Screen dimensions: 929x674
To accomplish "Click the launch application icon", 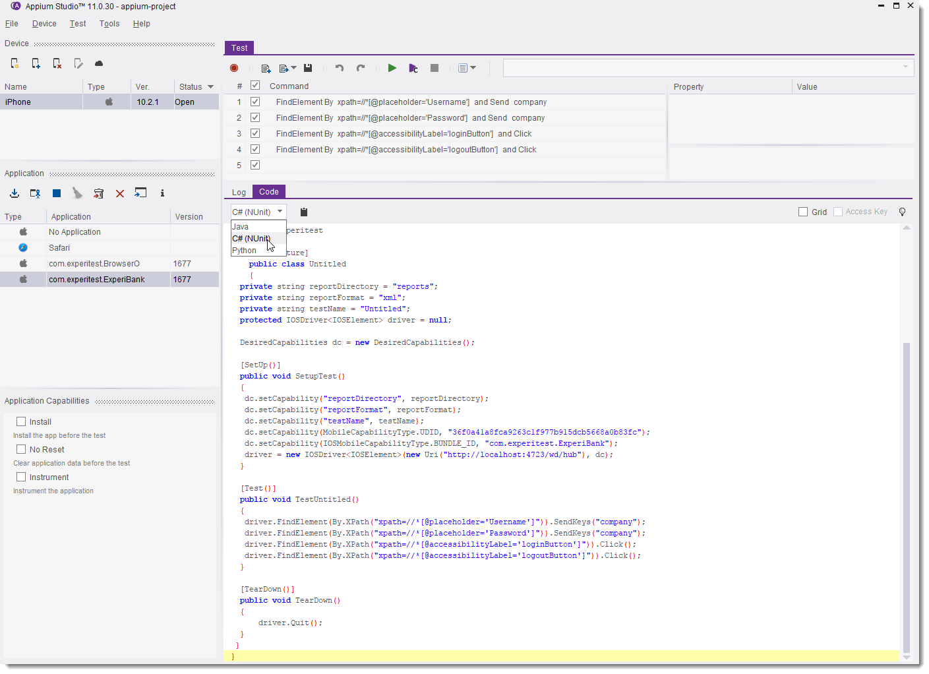I will click(140, 193).
